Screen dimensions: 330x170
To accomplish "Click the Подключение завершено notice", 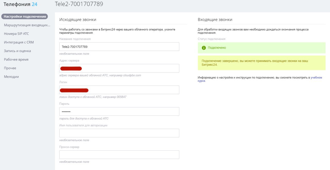I will 262,63.
